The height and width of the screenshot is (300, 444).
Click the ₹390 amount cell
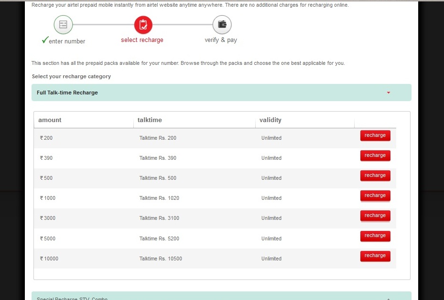[x=46, y=158]
